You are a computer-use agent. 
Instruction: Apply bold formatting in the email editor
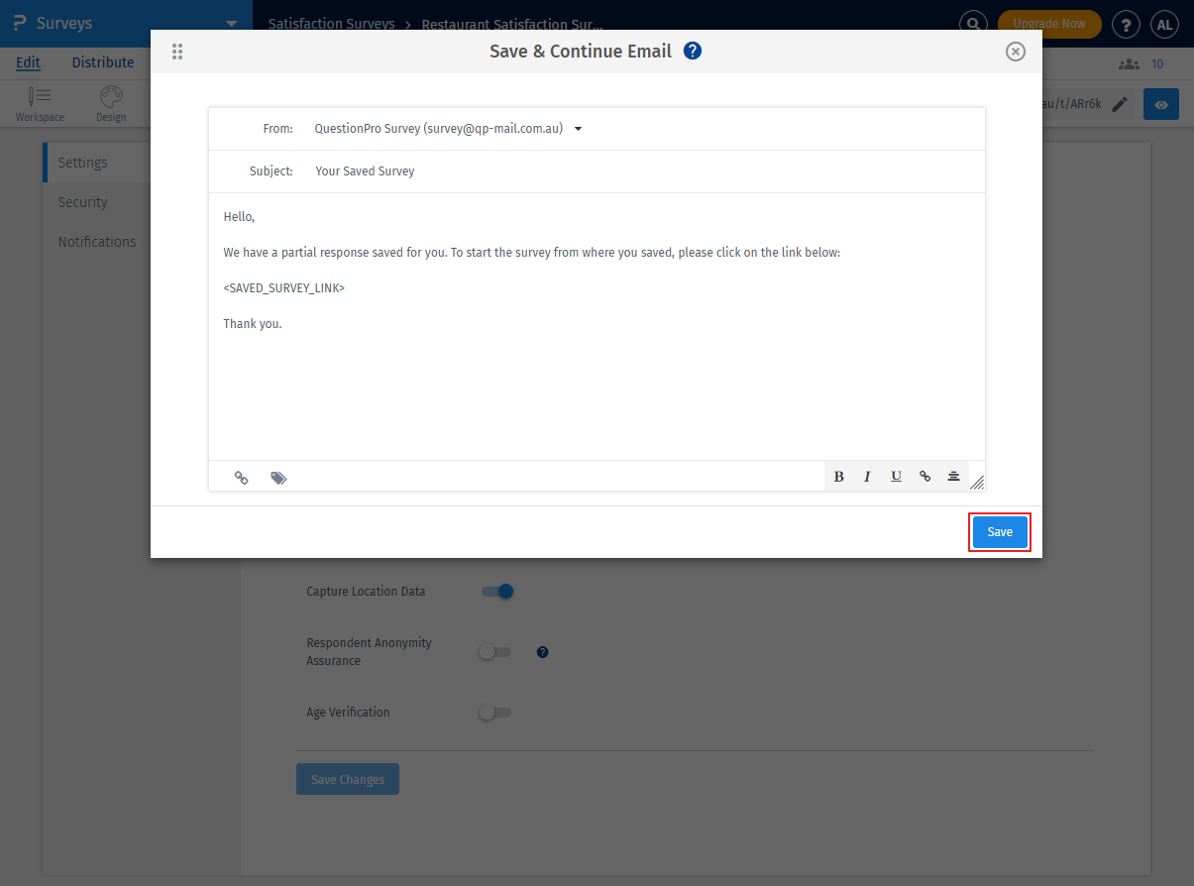tap(838, 476)
